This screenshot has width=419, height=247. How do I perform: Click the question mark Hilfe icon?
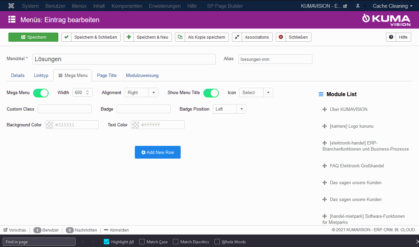pyautogui.click(x=391, y=37)
